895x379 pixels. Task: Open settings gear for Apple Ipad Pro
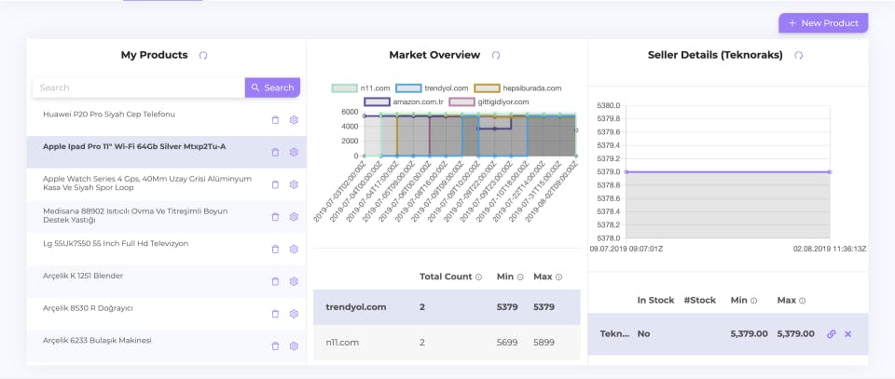(294, 152)
